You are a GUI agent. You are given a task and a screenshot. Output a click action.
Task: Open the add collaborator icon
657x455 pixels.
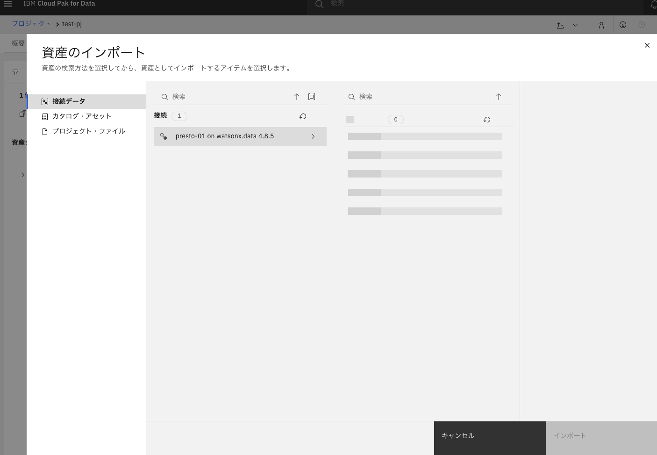click(x=602, y=25)
